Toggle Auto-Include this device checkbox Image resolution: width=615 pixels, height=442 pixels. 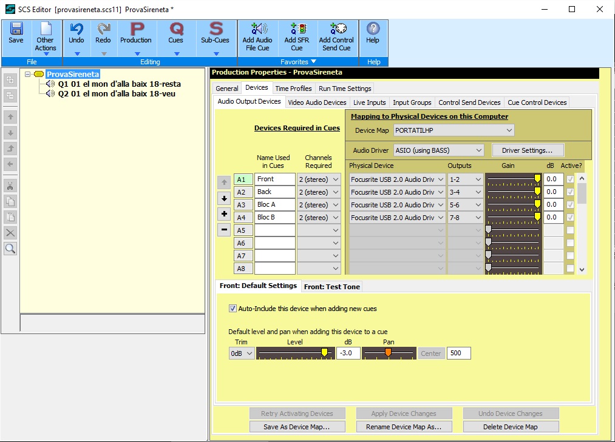pyautogui.click(x=233, y=309)
